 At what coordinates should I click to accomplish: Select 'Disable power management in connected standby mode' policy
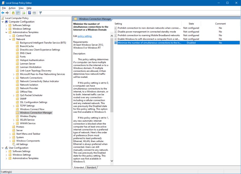click(x=147, y=32)
